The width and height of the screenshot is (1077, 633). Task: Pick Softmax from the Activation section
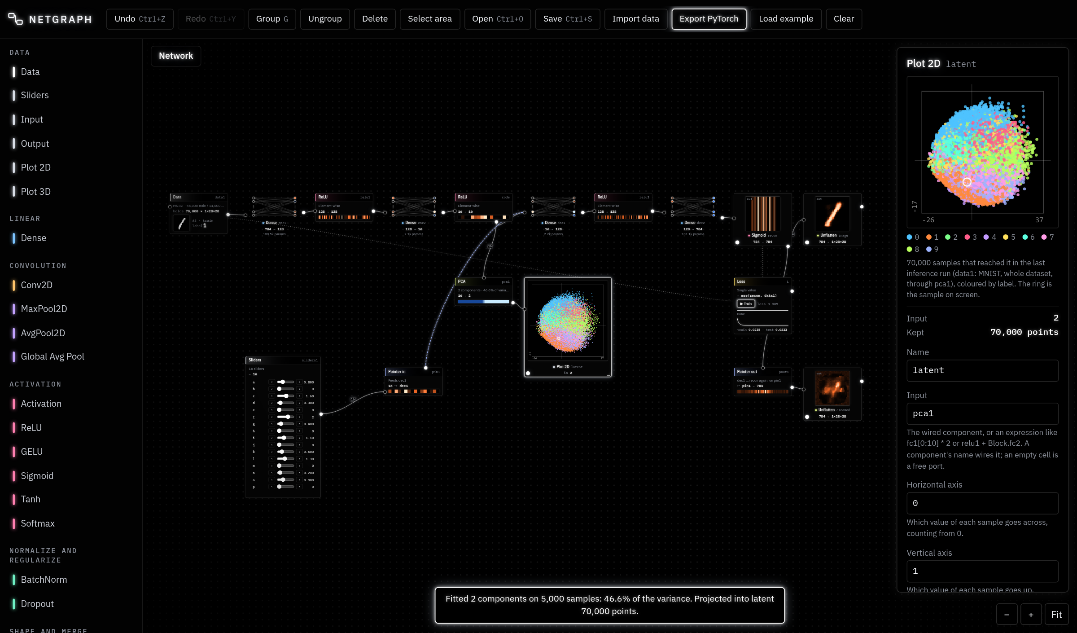click(x=72, y=523)
